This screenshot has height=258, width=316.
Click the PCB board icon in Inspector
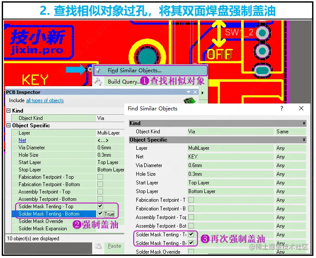(x=189, y=100)
